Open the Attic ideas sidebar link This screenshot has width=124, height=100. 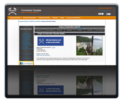(25, 41)
